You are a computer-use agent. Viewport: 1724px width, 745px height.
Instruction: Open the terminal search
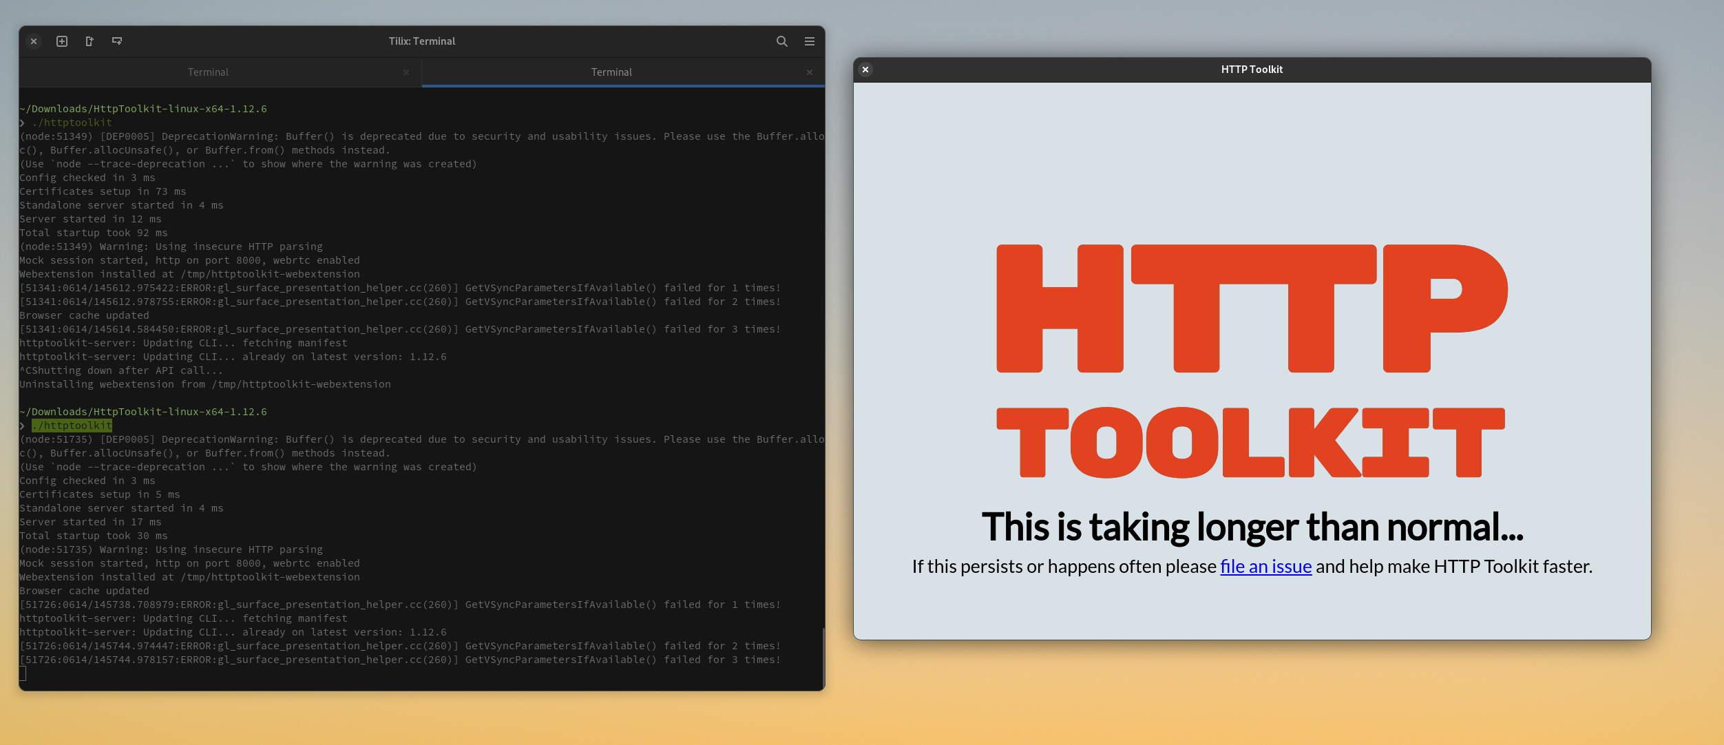781,41
